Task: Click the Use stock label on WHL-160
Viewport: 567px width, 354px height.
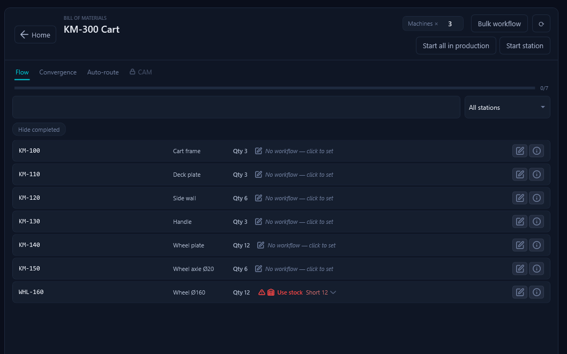Action: click(x=289, y=292)
